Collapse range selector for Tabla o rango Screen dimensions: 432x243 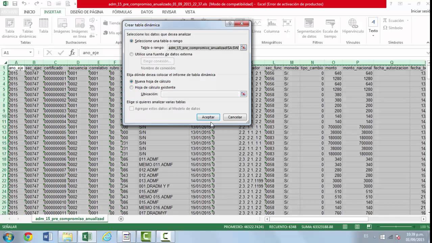coord(243,48)
